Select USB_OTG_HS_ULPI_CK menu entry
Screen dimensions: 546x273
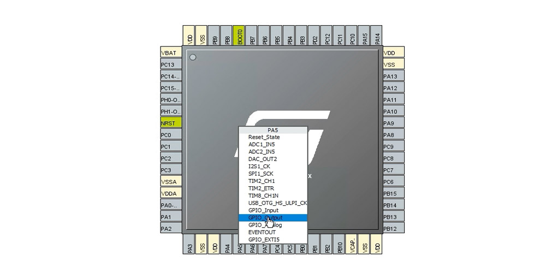(x=272, y=203)
